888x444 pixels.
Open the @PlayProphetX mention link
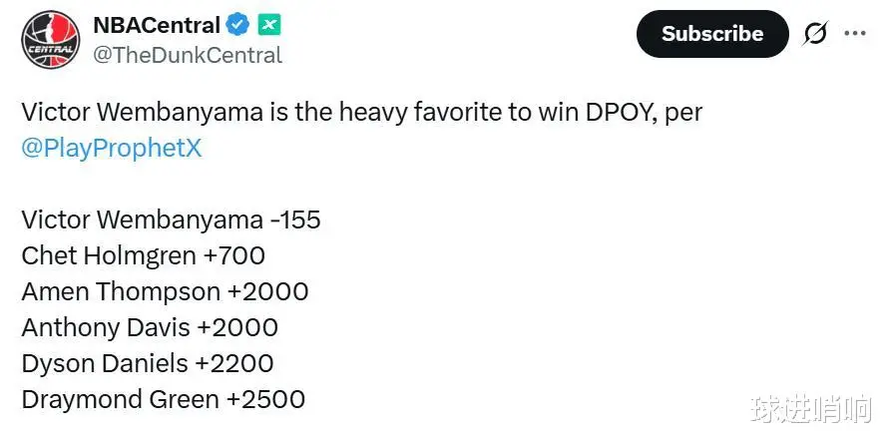coord(112,148)
